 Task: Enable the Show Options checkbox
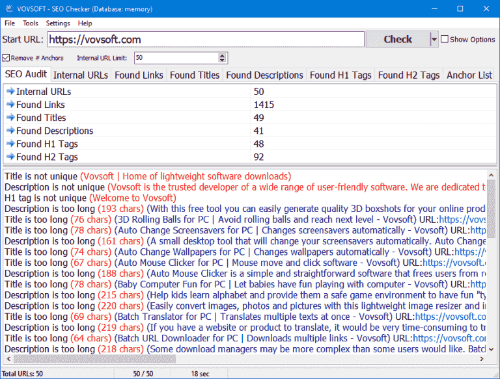click(445, 39)
